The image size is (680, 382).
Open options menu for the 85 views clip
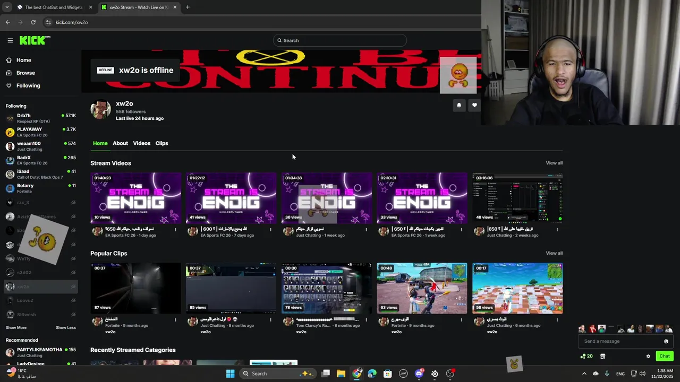click(270, 320)
